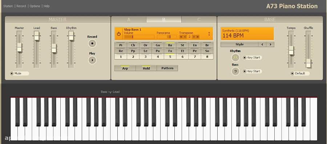The image size is (327, 144).
Task: Click the Tempo slider handle
Action: coord(291,50)
